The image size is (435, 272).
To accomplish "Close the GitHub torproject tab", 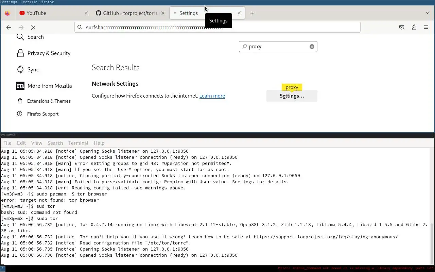I will pyautogui.click(x=163, y=13).
